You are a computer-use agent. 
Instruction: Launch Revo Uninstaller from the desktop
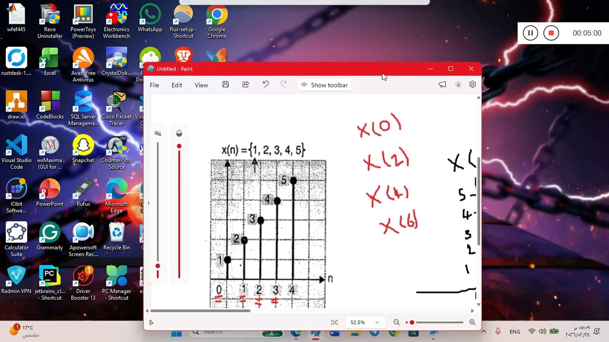[x=50, y=21]
